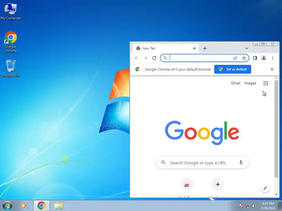
Task: Click the browser Forward arrow
Action: [x=145, y=58]
